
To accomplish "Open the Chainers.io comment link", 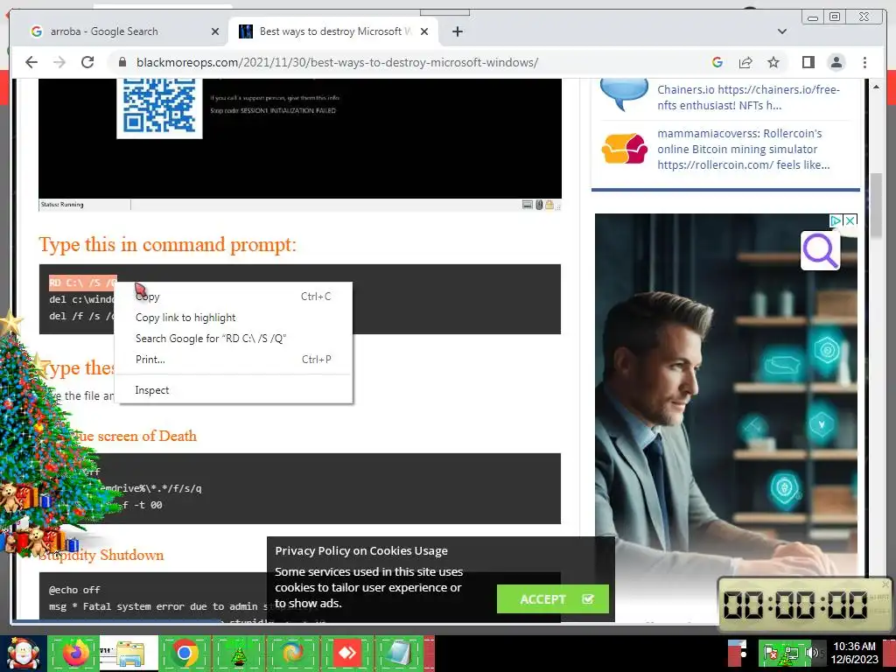I will (748, 97).
